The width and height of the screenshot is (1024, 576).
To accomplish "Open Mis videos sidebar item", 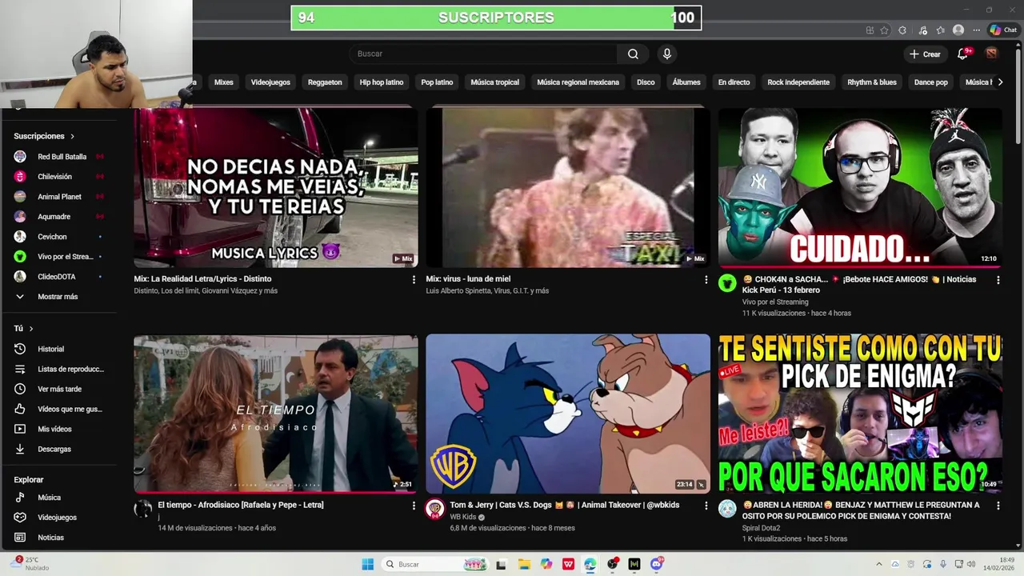I will coord(58,429).
